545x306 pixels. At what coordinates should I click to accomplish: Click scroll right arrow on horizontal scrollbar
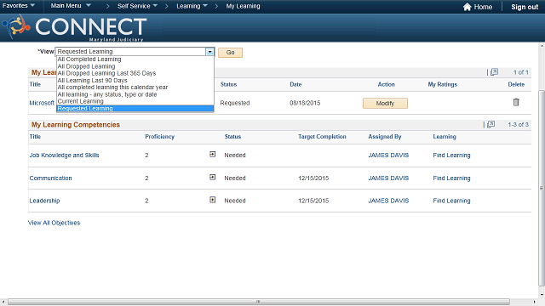535,302
